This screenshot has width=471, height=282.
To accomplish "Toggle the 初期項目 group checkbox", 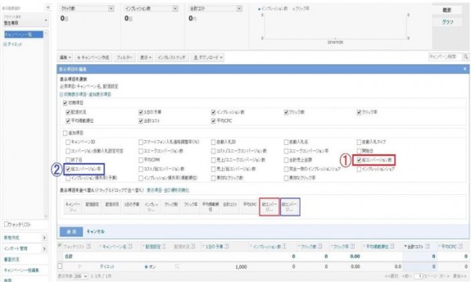I will [x=65, y=103].
